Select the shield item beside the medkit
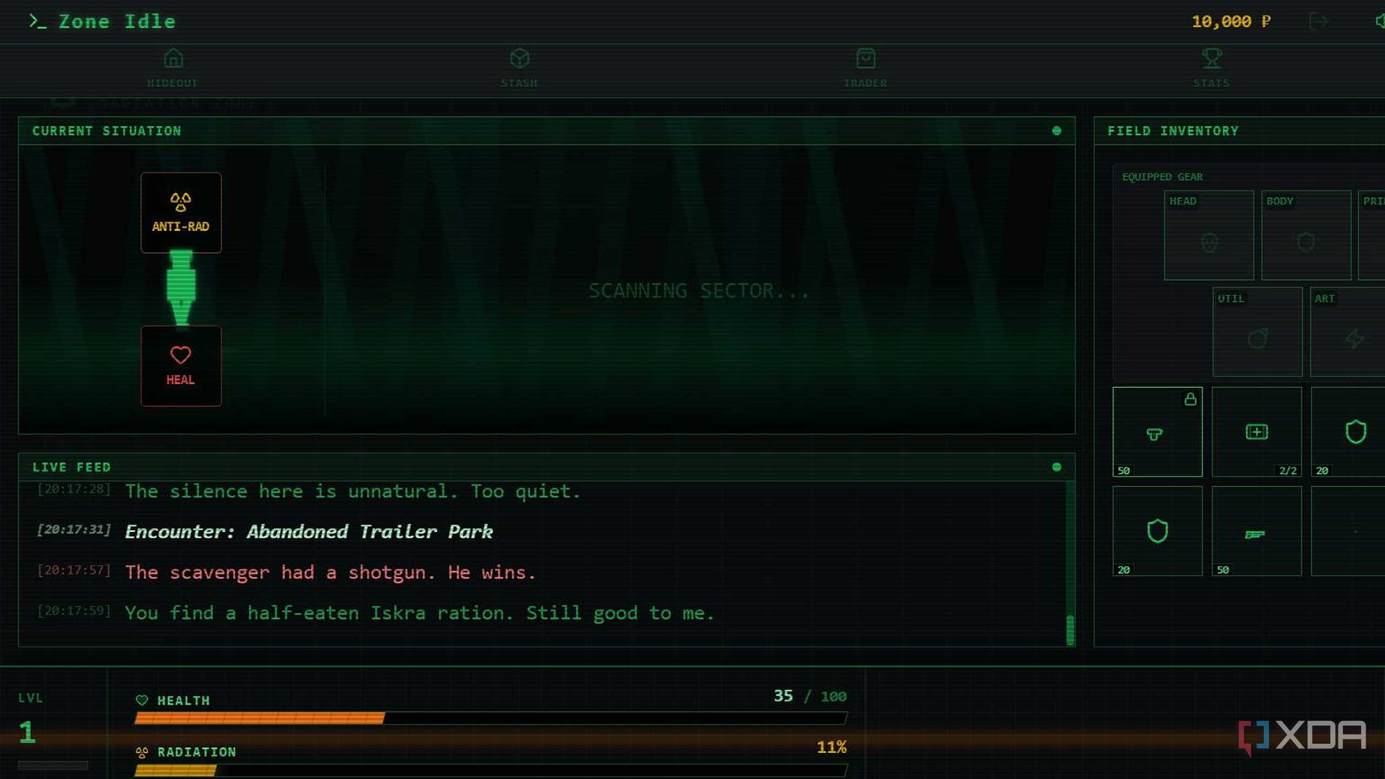Viewport: 1385px width, 779px height. tap(1348, 432)
